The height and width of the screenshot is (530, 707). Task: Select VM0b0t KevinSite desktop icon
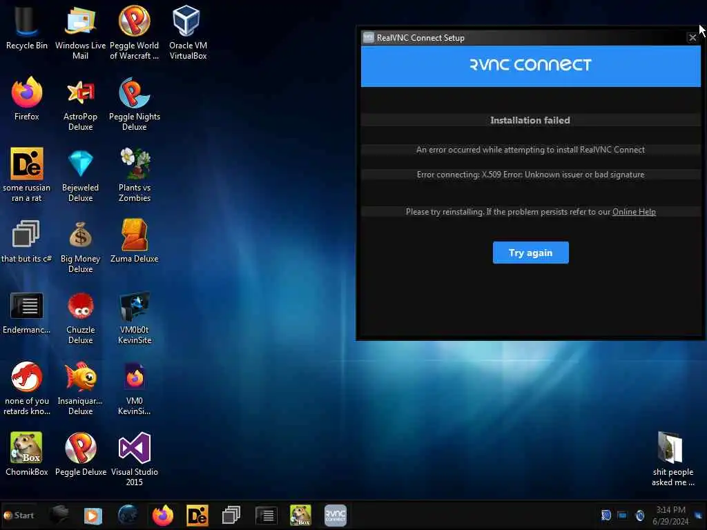pyautogui.click(x=135, y=317)
